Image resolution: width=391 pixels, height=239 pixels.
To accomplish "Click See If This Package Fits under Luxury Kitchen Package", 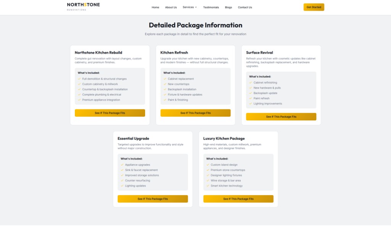I will click(238, 199).
